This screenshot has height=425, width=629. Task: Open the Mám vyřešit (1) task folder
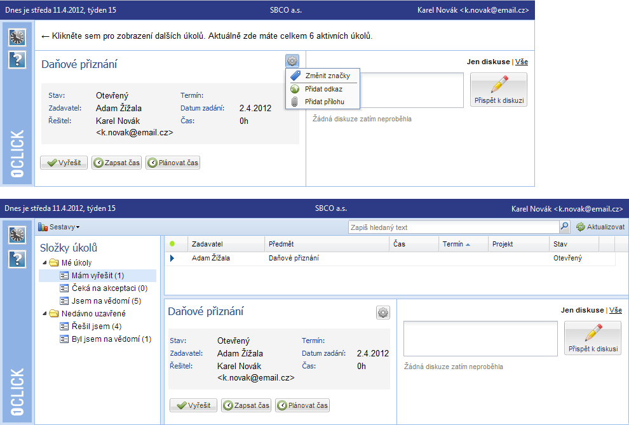click(x=97, y=276)
